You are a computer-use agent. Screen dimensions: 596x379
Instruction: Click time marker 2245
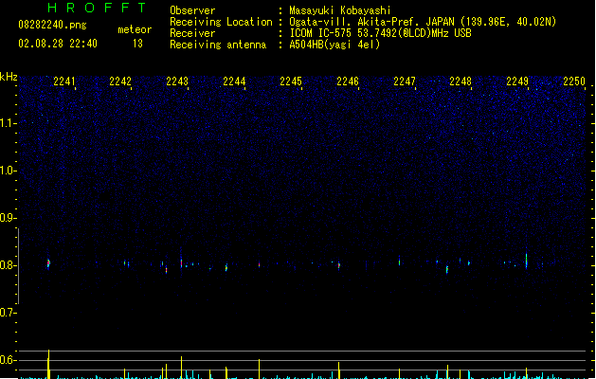pos(291,81)
